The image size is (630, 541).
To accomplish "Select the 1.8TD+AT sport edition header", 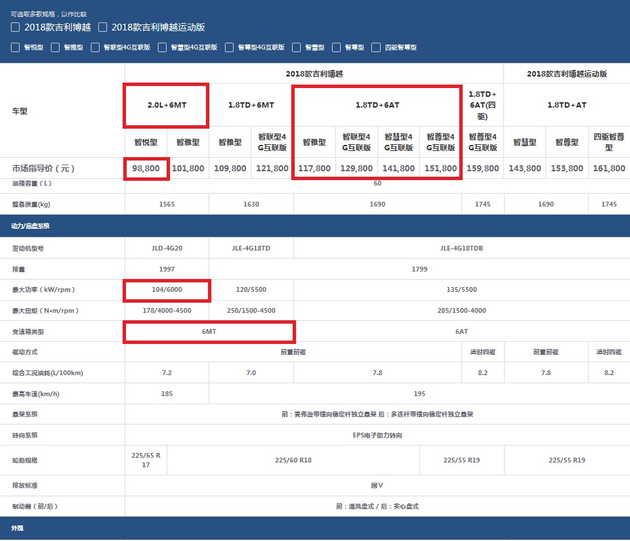I will pos(566,105).
